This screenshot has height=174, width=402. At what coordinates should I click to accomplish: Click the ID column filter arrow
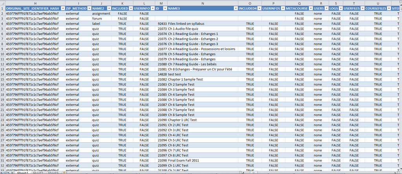click(x=164, y=8)
